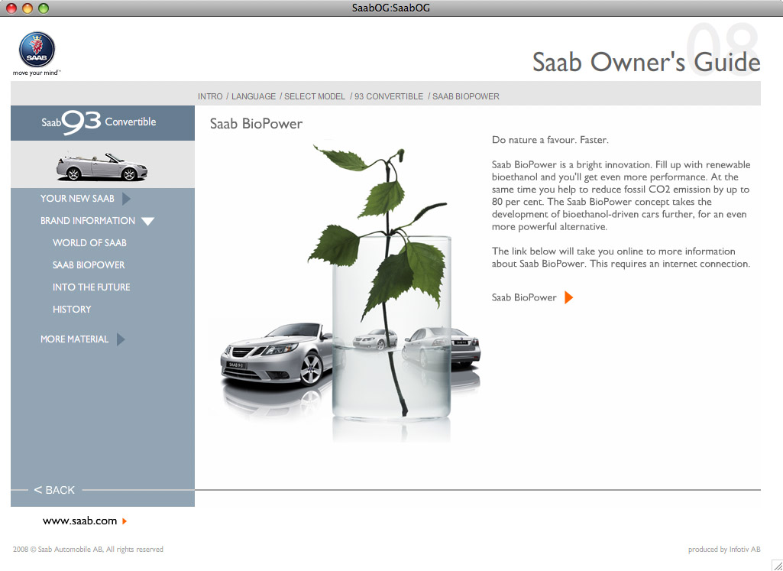Expand the YOUR NEW SAAB section arrow

tap(126, 199)
